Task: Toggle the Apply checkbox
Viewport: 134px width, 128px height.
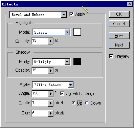Action: point(71,14)
